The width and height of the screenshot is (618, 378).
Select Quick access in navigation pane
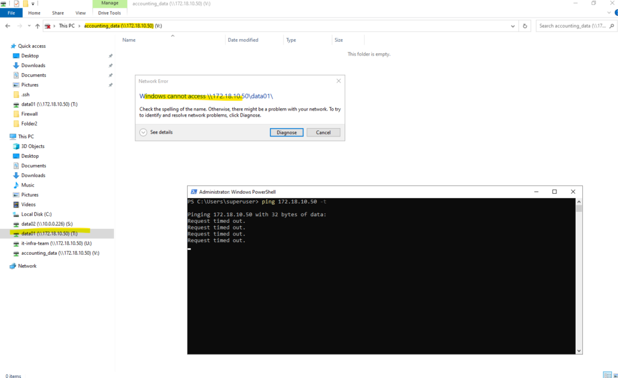pos(31,46)
